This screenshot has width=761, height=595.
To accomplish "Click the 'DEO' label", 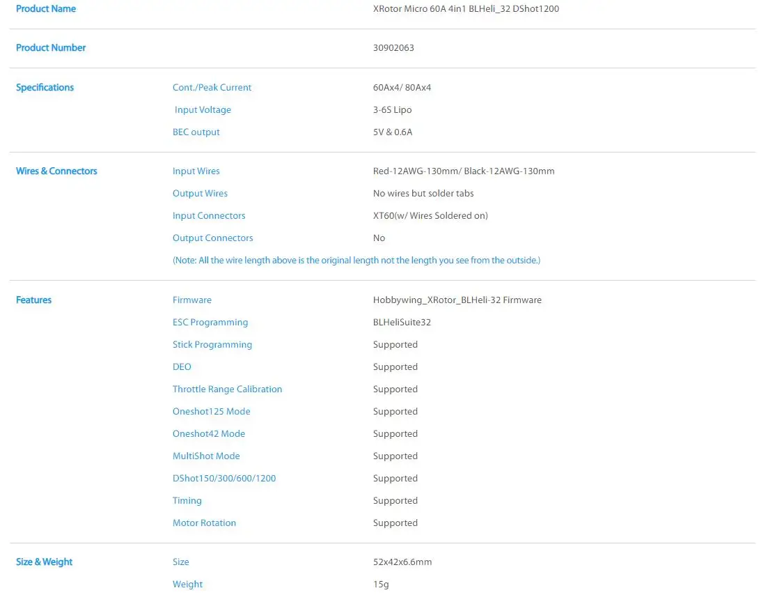I will pos(182,366).
